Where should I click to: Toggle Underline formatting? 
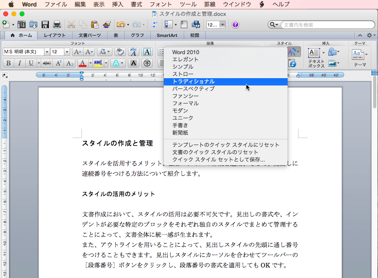(x=31, y=63)
